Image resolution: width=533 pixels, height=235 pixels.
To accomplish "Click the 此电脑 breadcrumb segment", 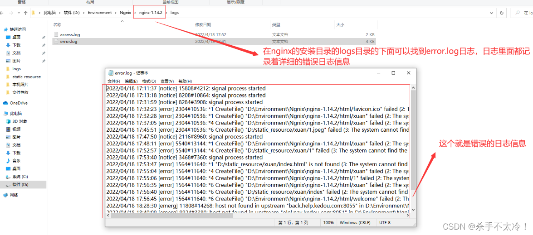I will tap(49, 13).
